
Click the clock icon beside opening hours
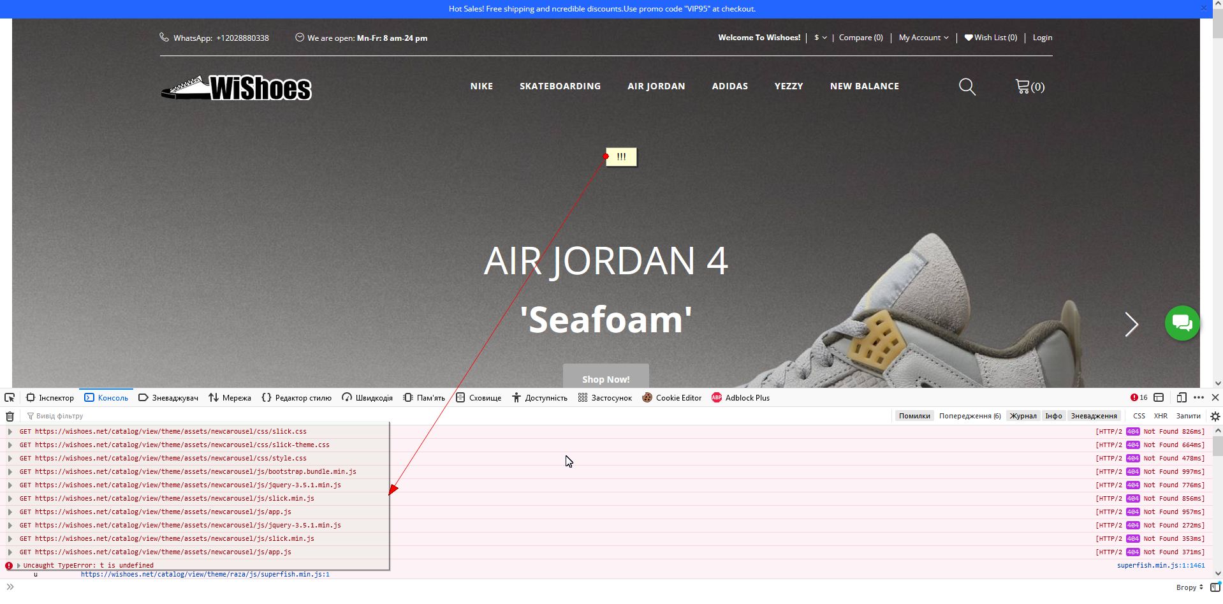click(x=300, y=37)
